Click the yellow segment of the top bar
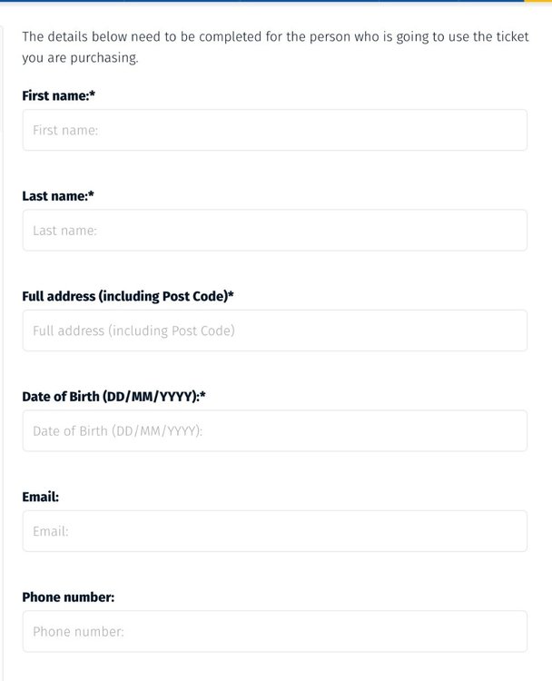 click(538, 1)
